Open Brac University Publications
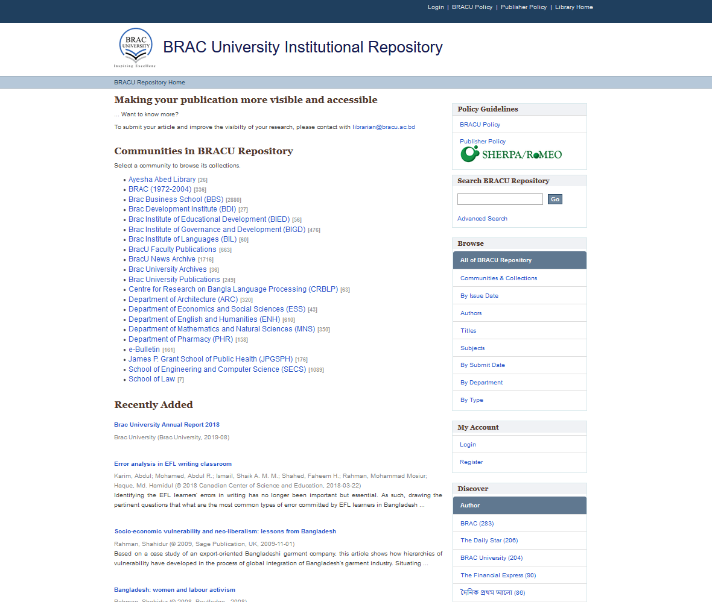Viewport: 712px width, 602px height. pos(174,280)
